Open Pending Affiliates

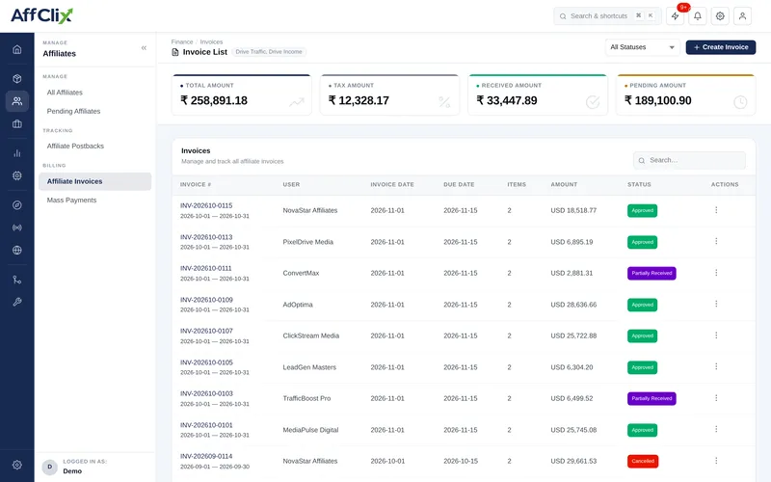click(73, 111)
